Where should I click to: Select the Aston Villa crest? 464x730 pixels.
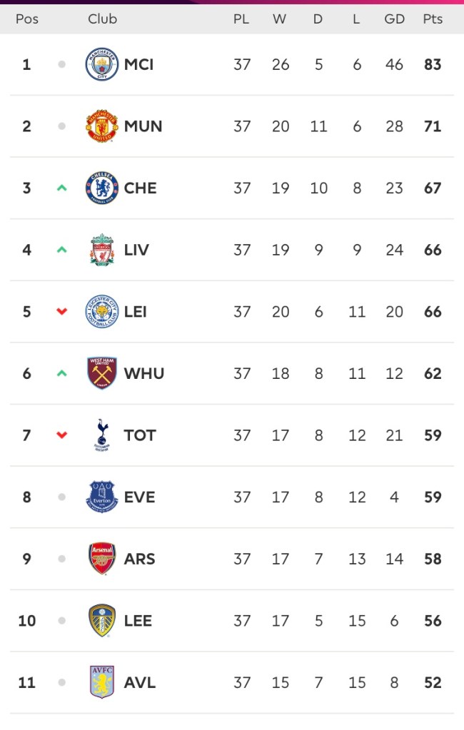(x=101, y=682)
